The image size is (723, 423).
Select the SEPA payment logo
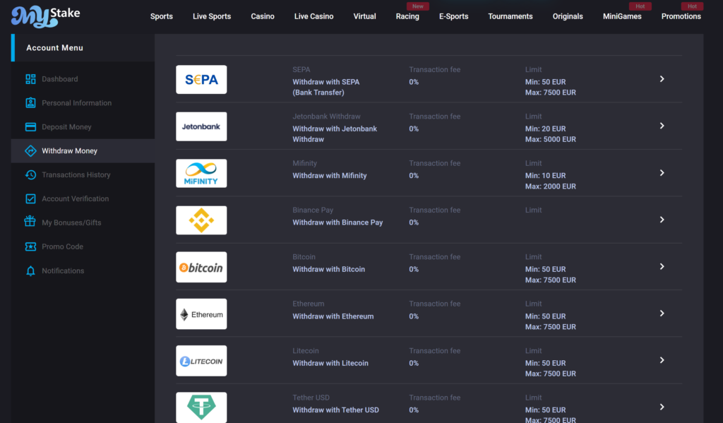point(201,79)
